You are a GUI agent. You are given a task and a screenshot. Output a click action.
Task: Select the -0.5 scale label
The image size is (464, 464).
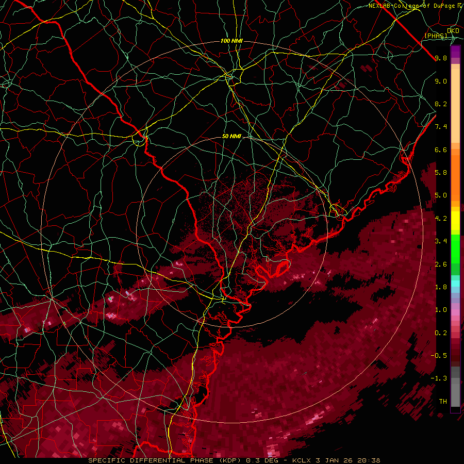(439, 356)
